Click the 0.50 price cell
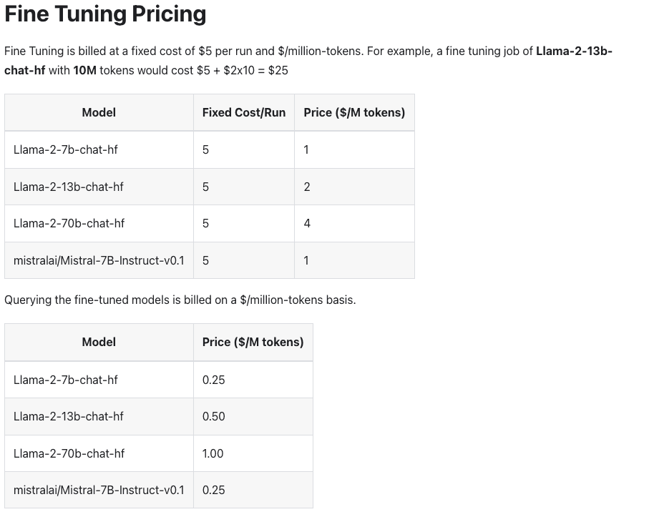 (213, 416)
